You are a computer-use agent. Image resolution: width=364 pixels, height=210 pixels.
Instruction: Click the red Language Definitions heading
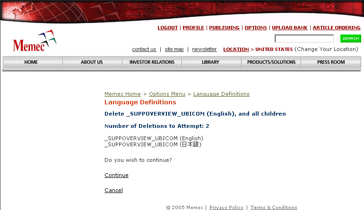coord(140,102)
